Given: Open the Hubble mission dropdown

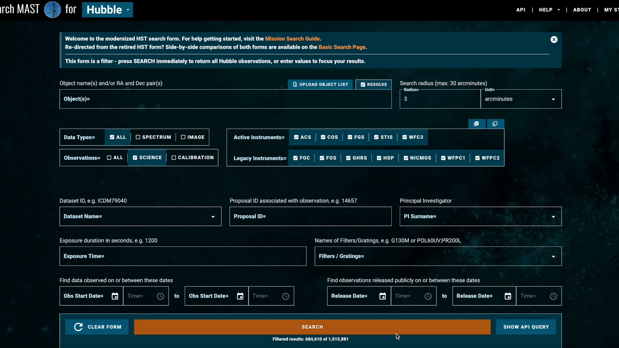Looking at the screenshot, I should [x=107, y=10].
